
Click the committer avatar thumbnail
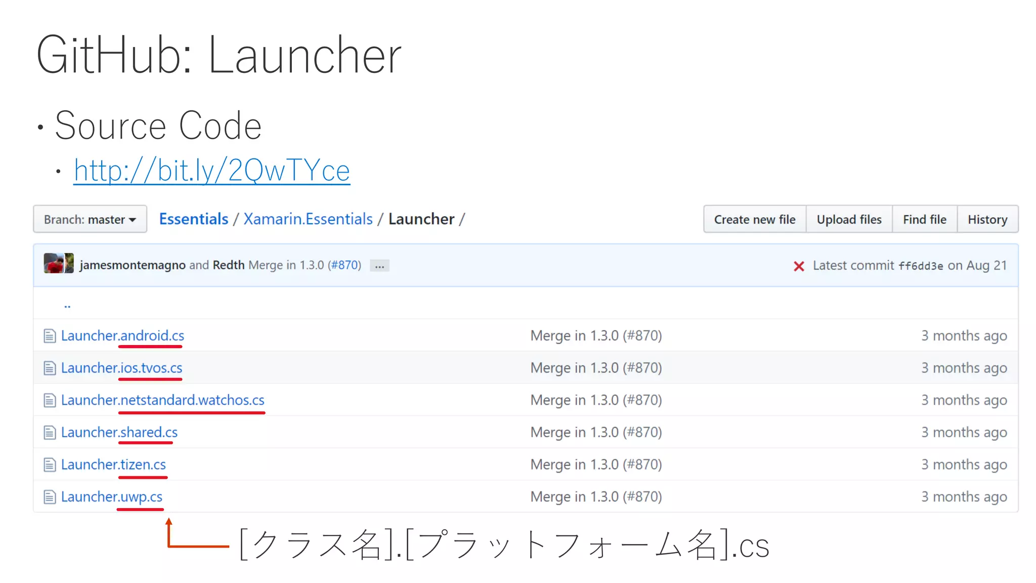click(59, 263)
